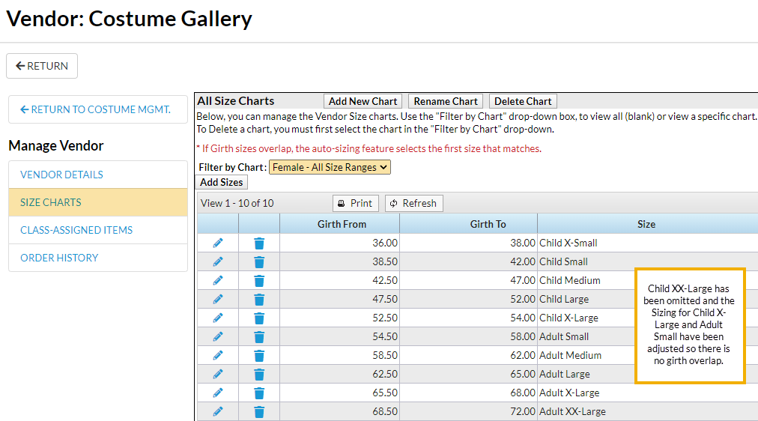Sort by Girth To column header
Viewport: 758px width, 421px height.
tap(468, 224)
